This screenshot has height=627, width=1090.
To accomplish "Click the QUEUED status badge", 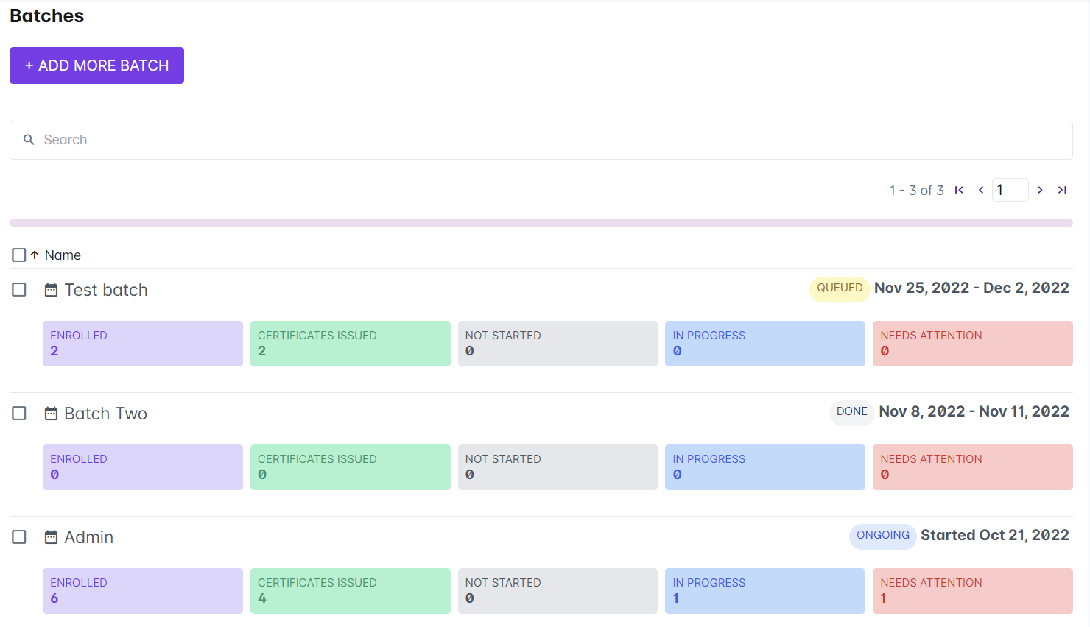I will [840, 288].
